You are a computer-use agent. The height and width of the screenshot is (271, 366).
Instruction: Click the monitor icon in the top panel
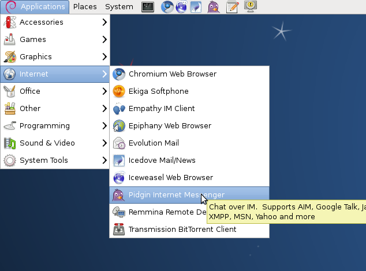[x=251, y=6]
